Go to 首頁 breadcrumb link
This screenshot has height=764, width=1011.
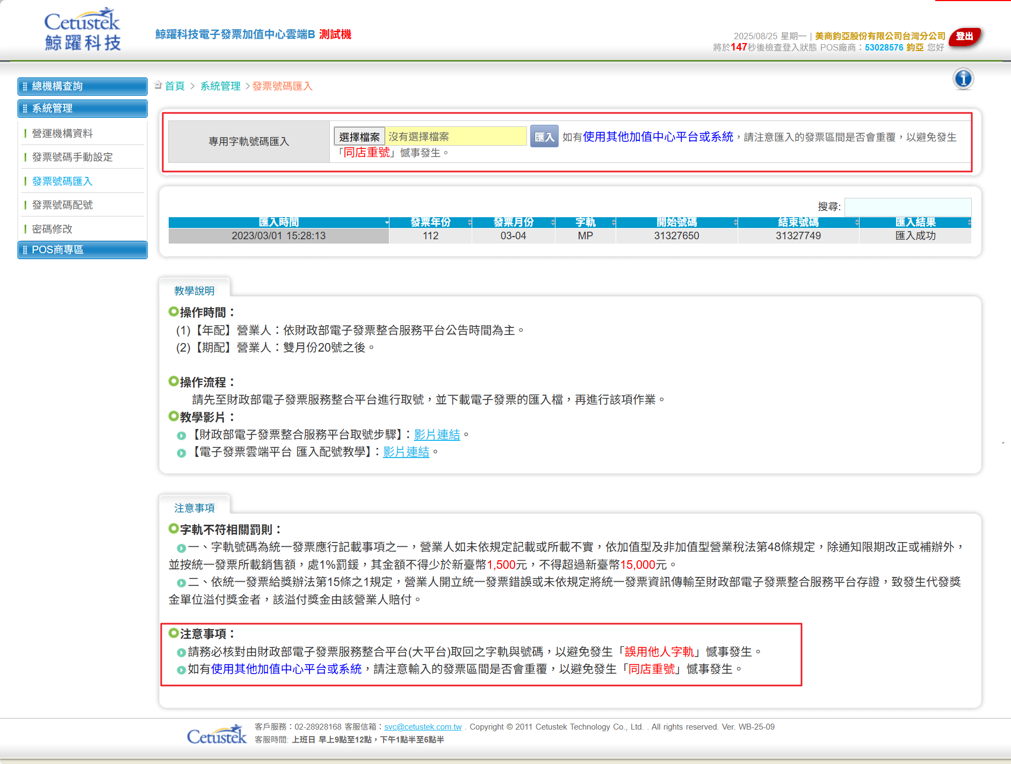coord(175,86)
